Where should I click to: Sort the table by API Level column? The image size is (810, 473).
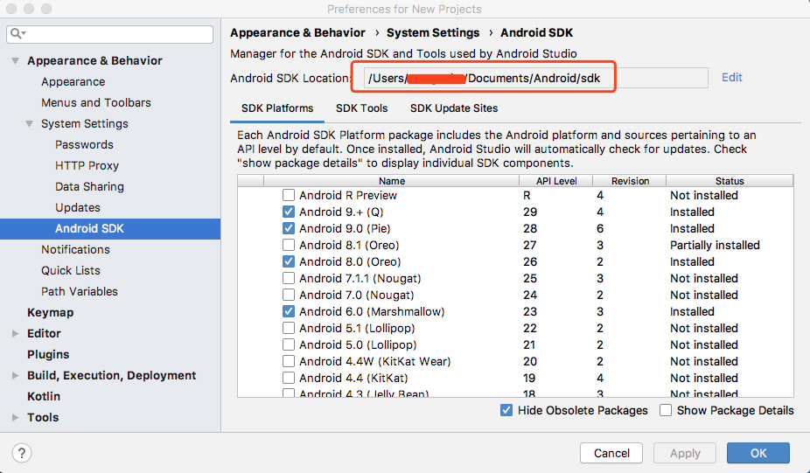555,181
